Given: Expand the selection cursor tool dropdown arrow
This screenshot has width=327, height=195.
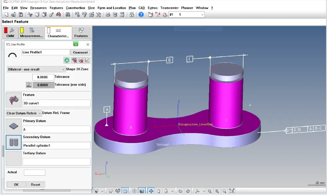Looking at the screenshot, I should tap(102, 191).
